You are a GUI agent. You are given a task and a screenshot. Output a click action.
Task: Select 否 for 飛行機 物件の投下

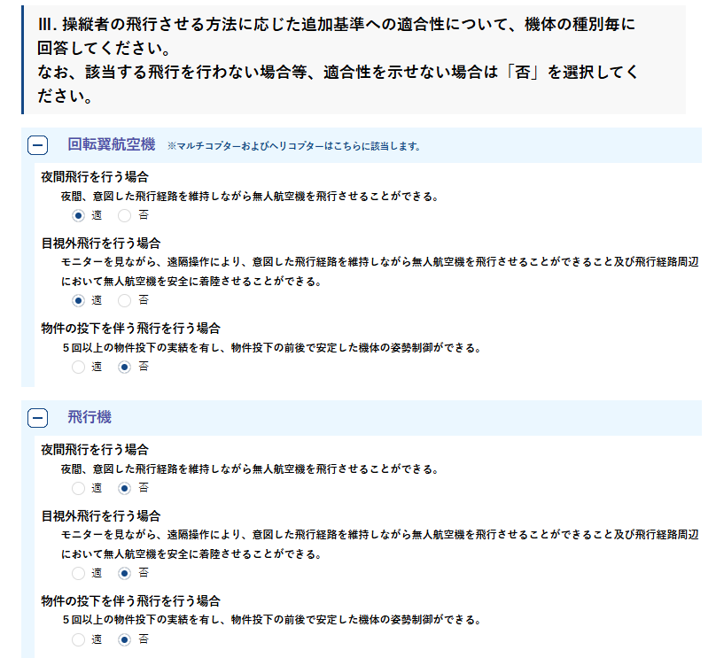click(x=125, y=639)
